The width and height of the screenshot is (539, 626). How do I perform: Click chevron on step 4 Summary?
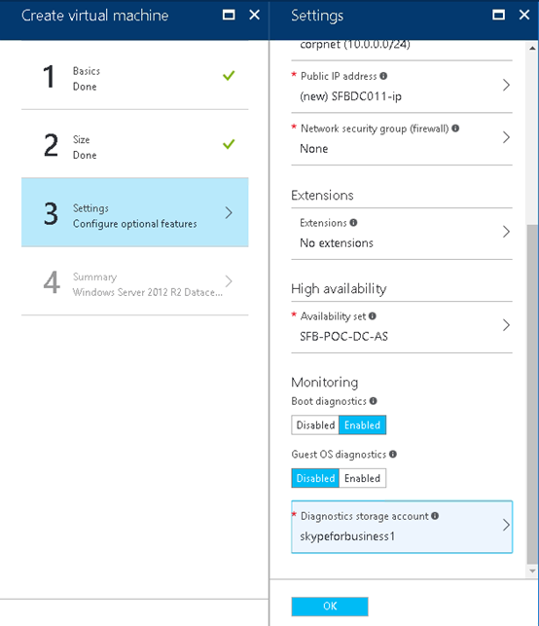(x=229, y=281)
